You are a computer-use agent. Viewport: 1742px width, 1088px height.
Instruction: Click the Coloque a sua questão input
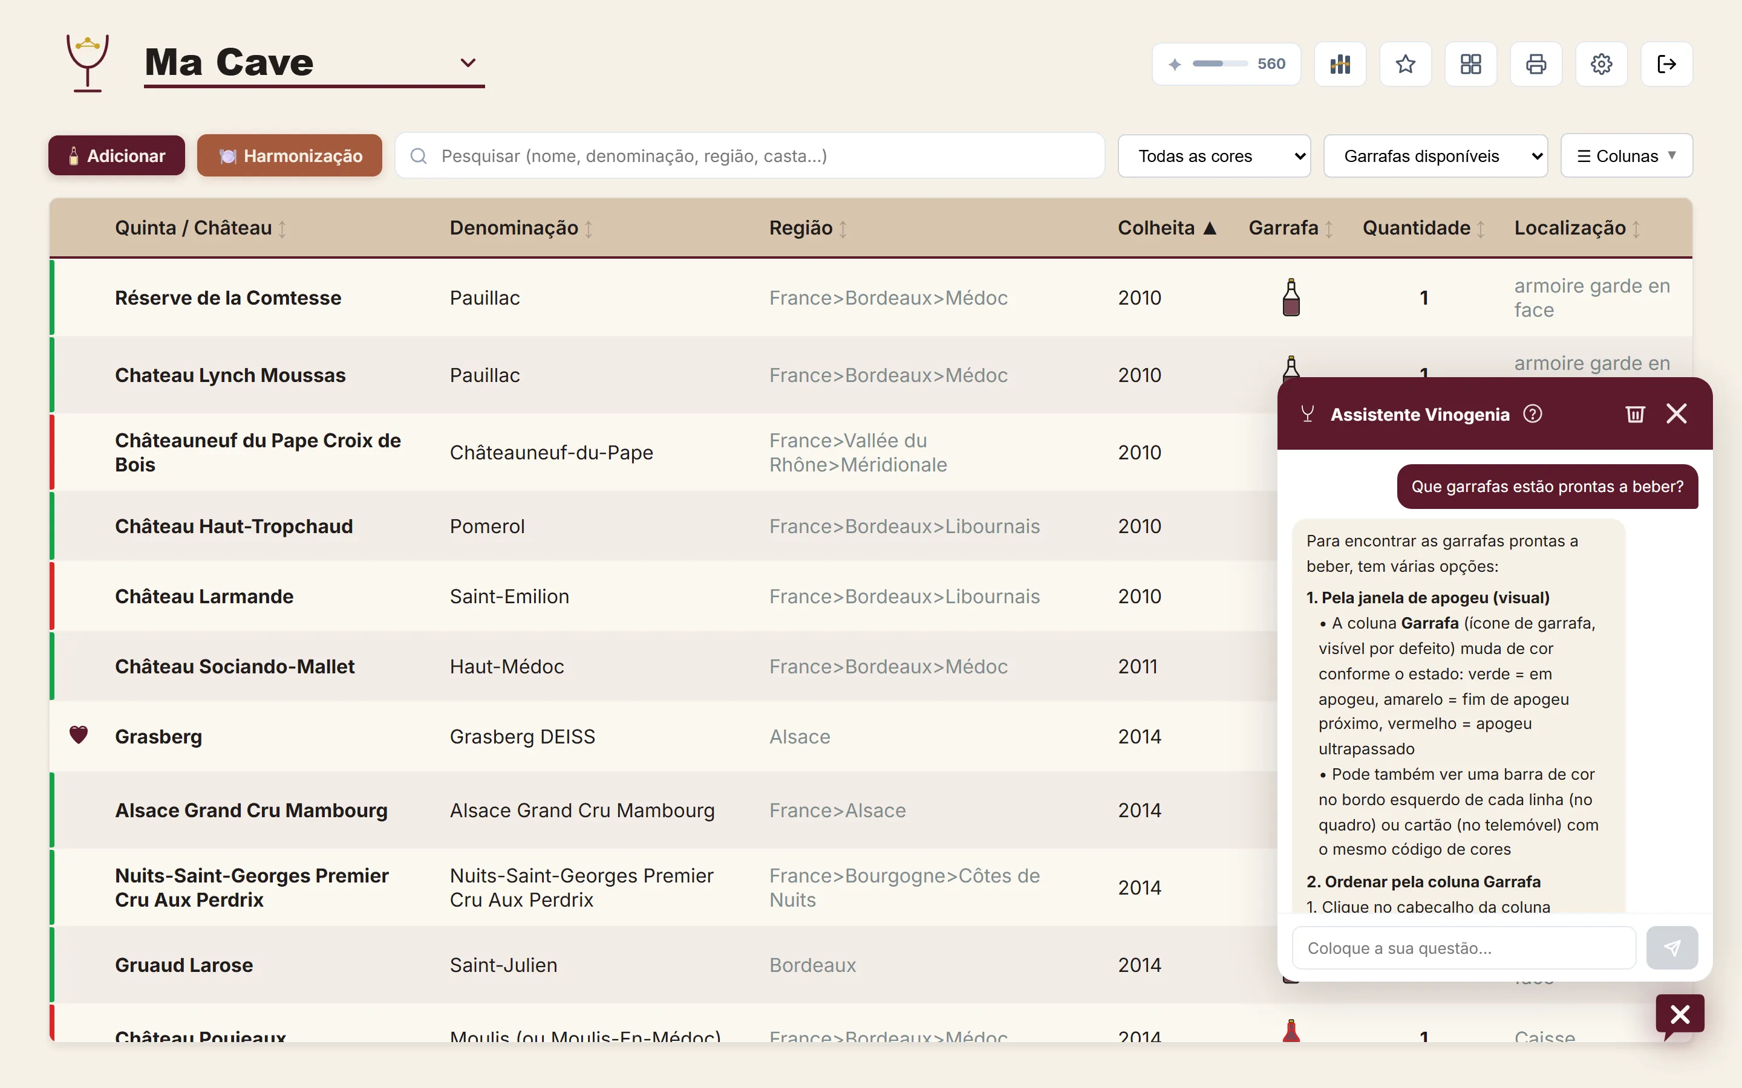[1463, 948]
